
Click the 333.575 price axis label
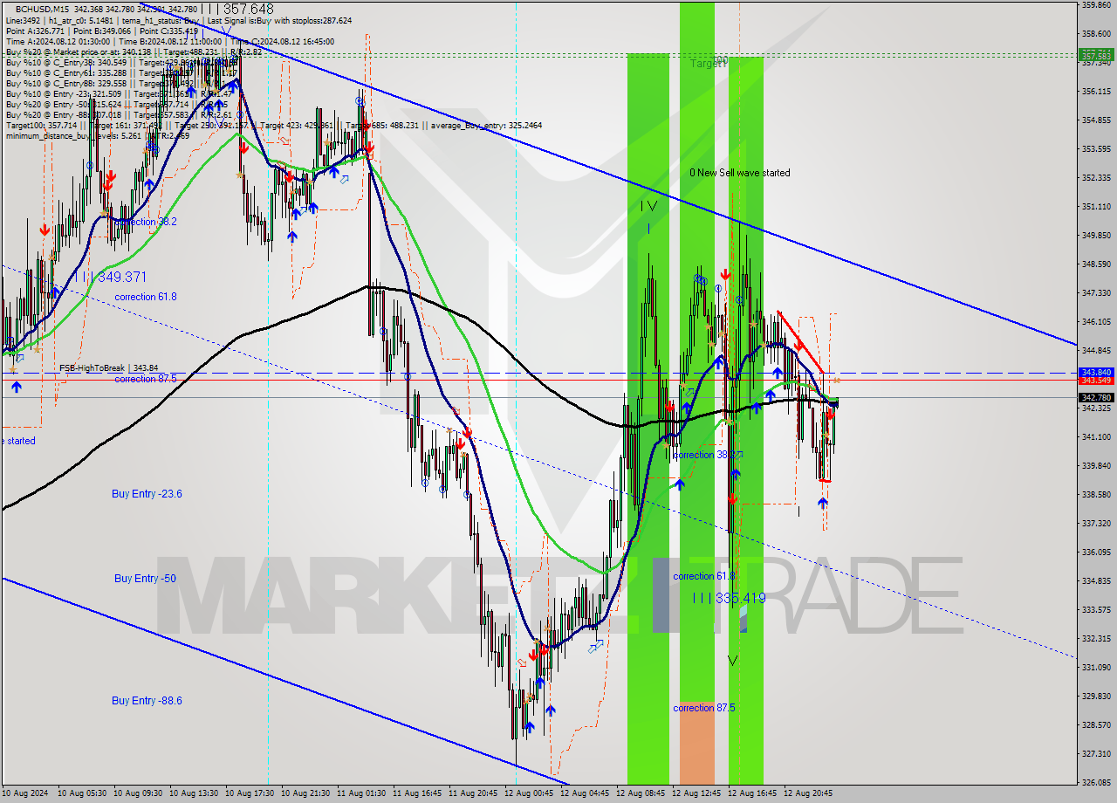pos(1096,610)
